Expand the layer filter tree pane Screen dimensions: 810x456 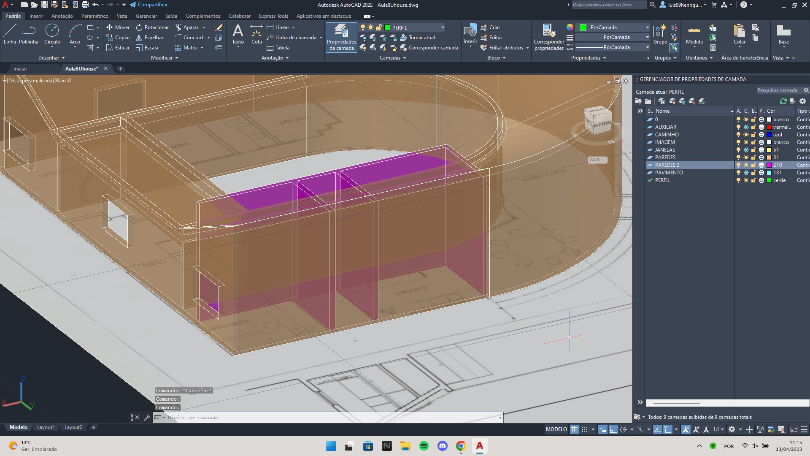[x=640, y=111]
